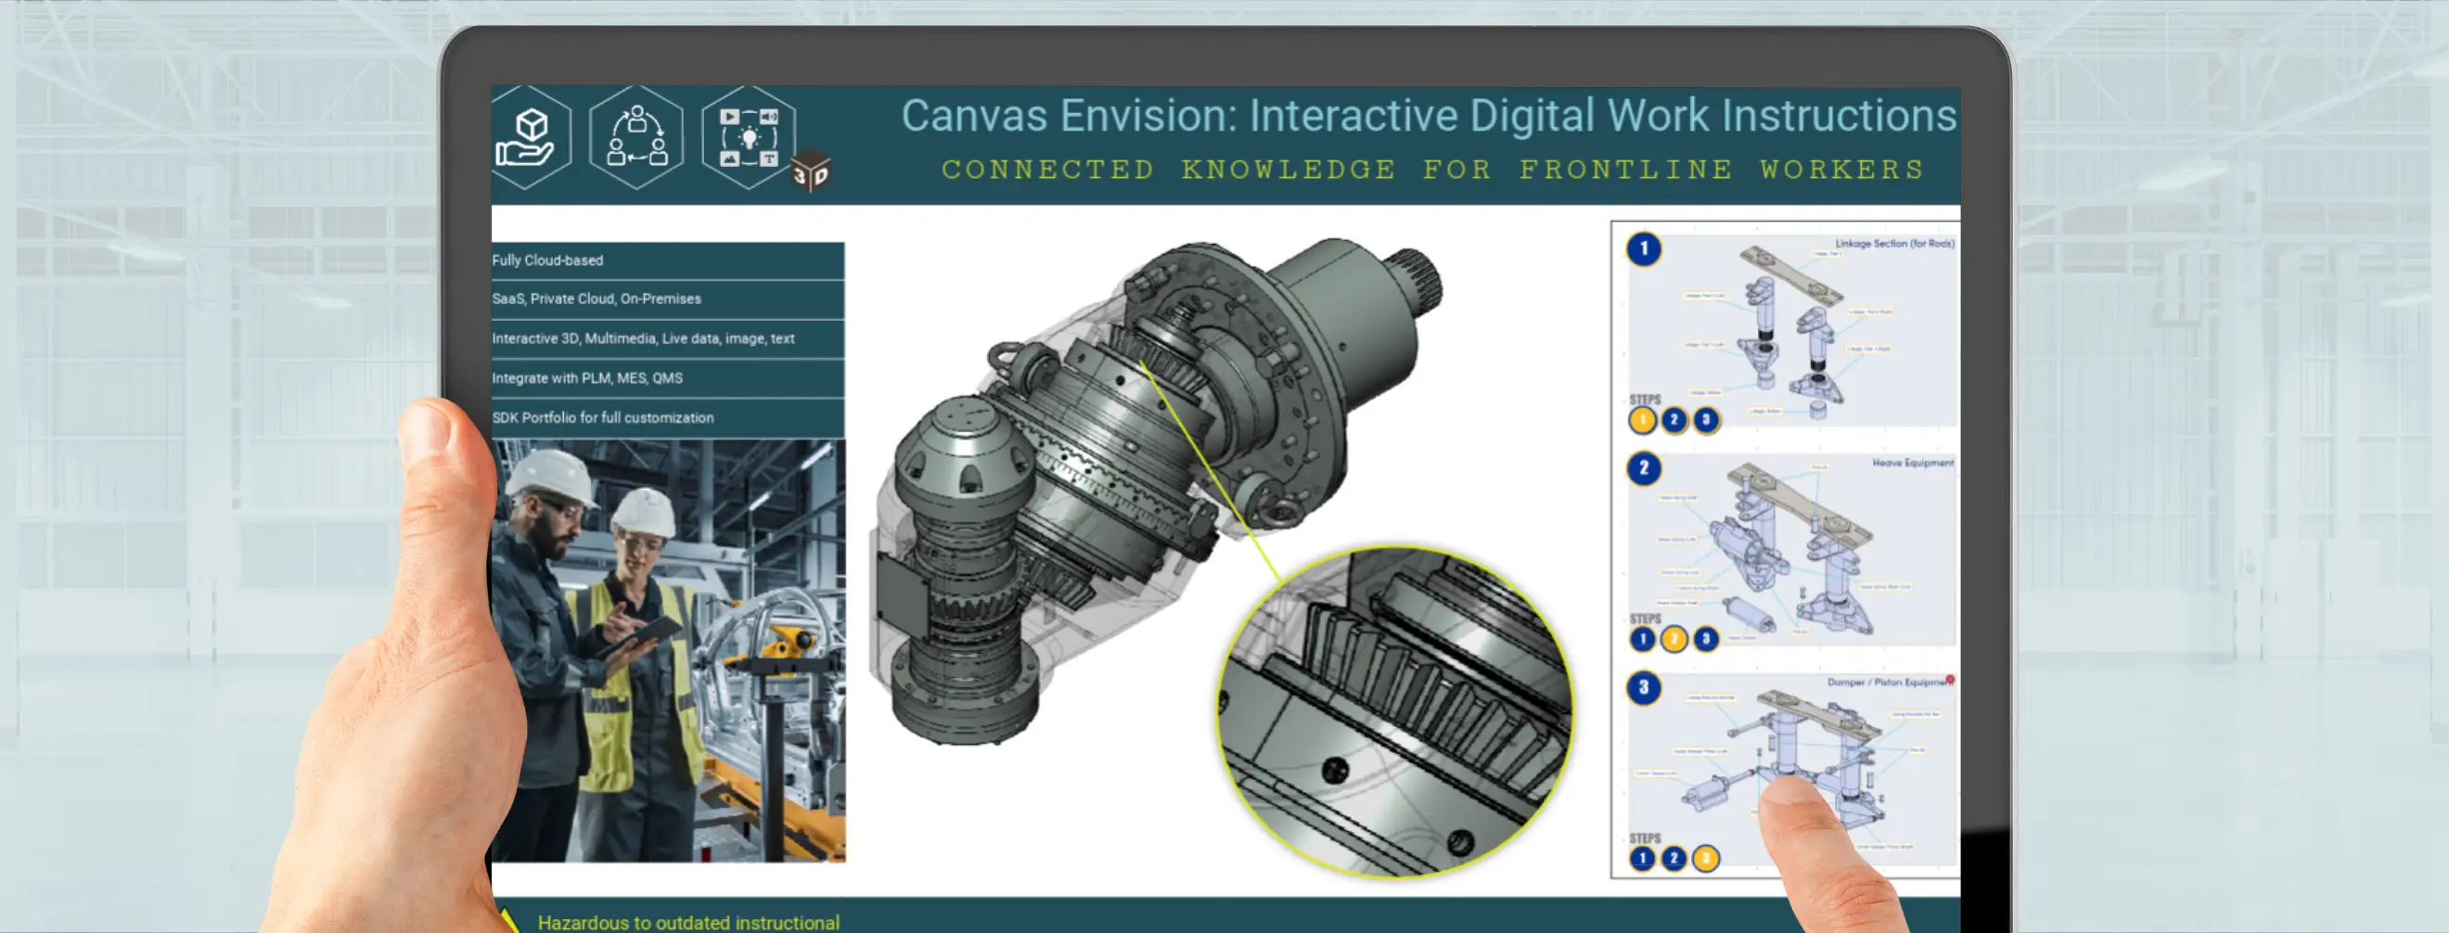Click the brown 3D cube icon
2449x933 pixels.
click(x=811, y=171)
